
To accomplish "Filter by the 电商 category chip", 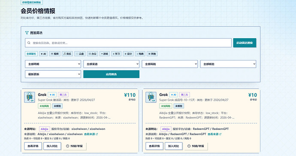I will pyautogui.click(x=140, y=54).
